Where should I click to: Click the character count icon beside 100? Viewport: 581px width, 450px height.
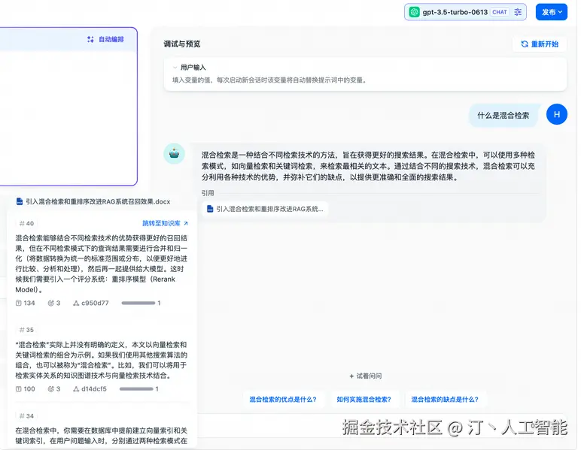(18, 389)
